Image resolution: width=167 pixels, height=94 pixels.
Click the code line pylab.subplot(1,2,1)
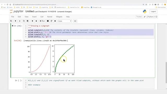coord(38,30)
